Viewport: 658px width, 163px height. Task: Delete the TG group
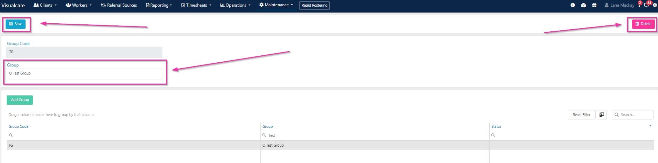[x=643, y=24]
